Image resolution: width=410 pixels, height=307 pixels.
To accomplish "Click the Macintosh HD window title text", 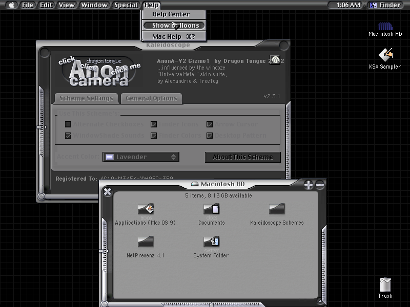I will tap(223, 184).
